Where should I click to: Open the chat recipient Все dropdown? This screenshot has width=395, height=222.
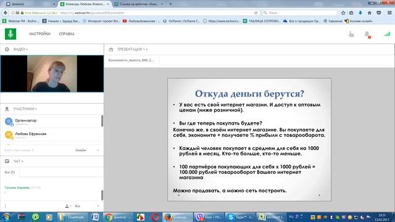point(87,206)
